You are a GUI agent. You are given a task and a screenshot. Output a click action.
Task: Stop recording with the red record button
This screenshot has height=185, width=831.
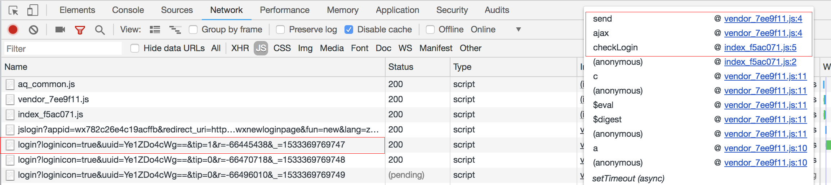13,30
